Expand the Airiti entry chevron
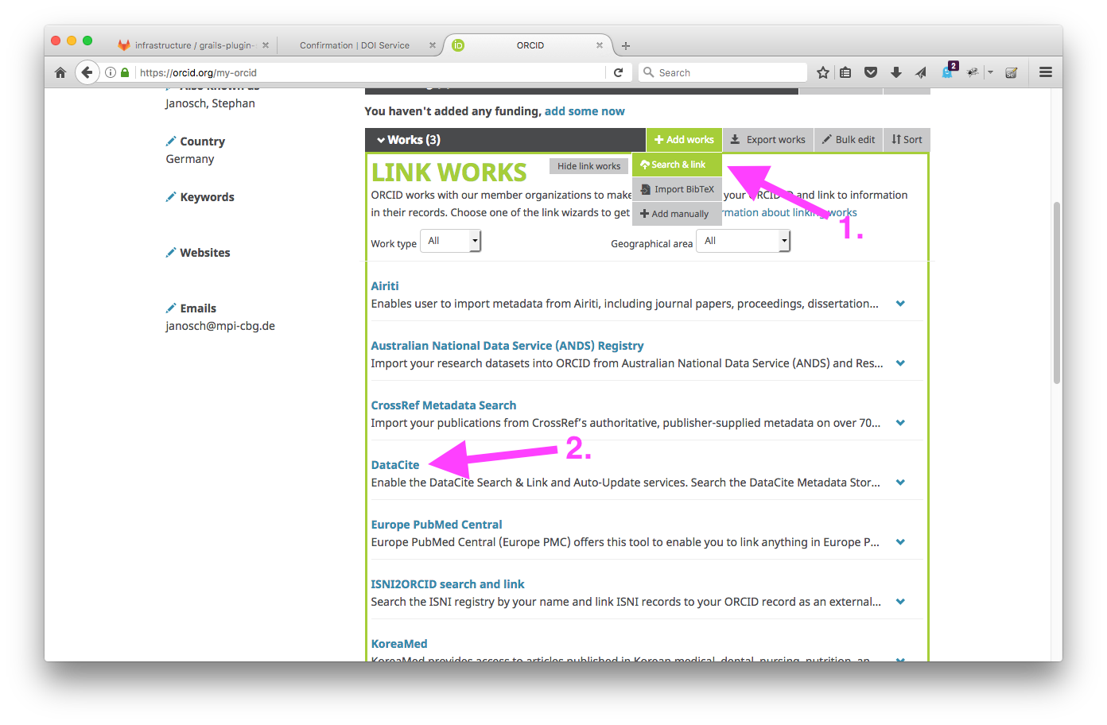 (x=900, y=304)
